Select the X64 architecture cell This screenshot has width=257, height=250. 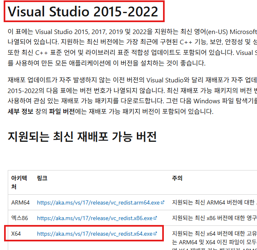(16, 234)
